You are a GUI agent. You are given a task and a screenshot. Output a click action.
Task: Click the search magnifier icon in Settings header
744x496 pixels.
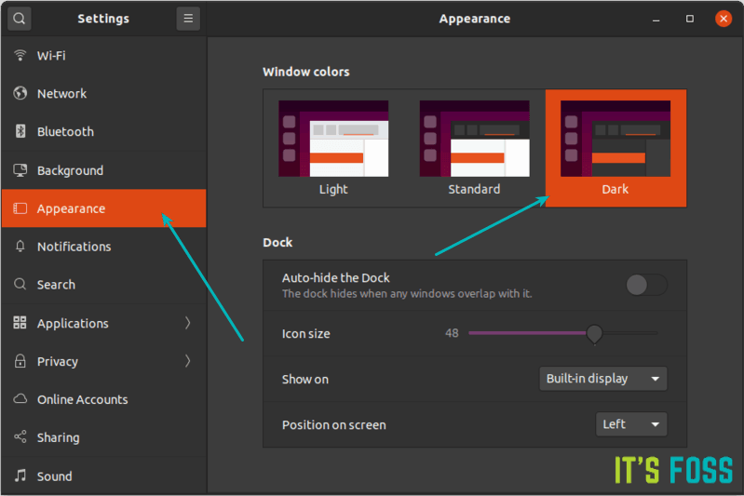click(19, 19)
